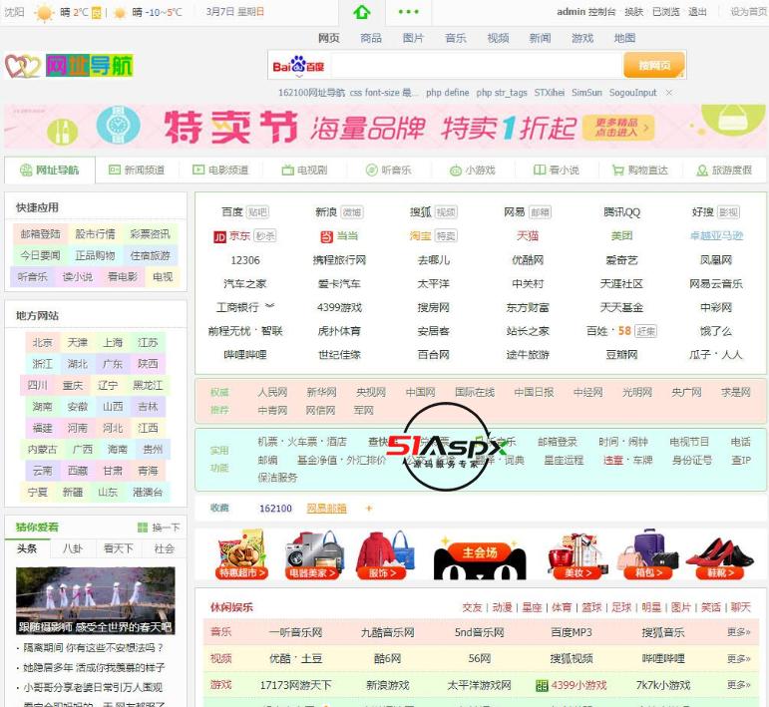Click the admin 控制台 link

tap(586, 12)
